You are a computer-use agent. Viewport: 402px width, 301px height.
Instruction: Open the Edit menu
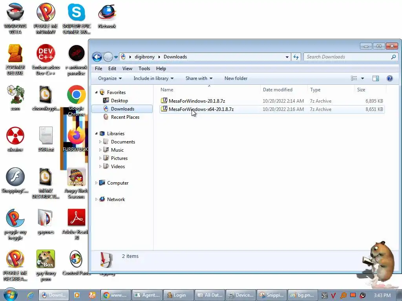(112, 69)
